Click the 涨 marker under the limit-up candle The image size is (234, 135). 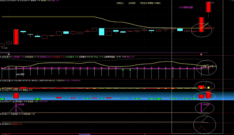pyautogui.click(x=201, y=54)
